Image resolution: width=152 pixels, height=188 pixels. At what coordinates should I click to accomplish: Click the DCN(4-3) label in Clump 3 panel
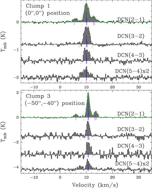pyautogui.click(x=131, y=146)
